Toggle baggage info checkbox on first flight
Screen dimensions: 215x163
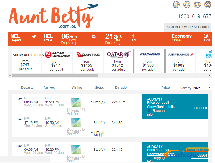[149, 111]
